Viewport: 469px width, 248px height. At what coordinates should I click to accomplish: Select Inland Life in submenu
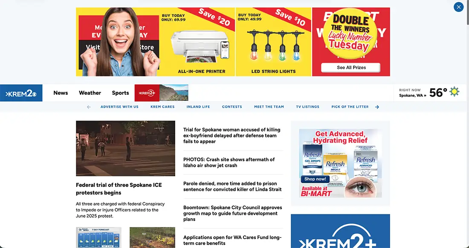tap(198, 107)
